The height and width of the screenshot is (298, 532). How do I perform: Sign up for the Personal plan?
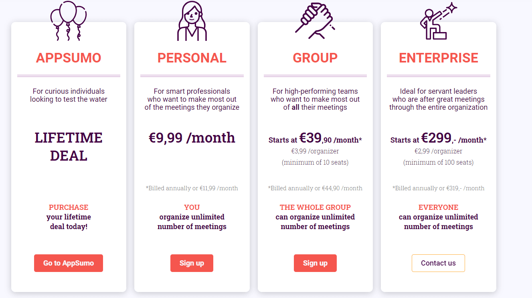(x=192, y=263)
